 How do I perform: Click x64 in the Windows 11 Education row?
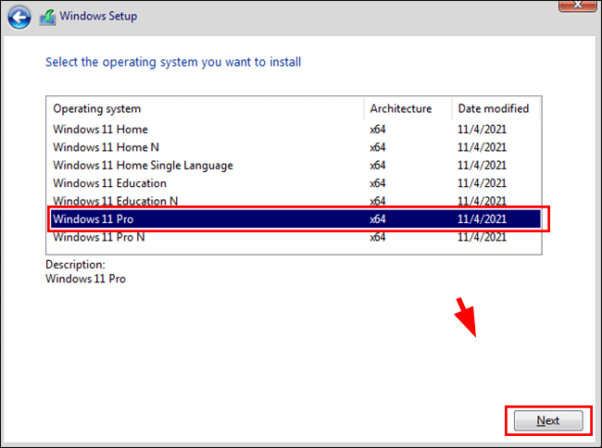pyautogui.click(x=378, y=183)
